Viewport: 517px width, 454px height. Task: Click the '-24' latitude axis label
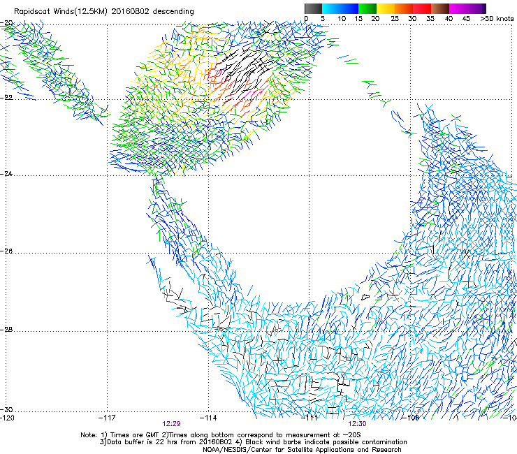6,174
